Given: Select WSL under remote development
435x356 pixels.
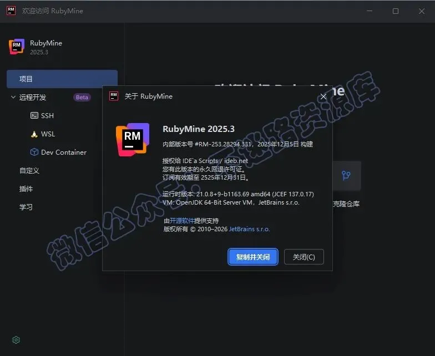Looking at the screenshot, I should point(48,134).
